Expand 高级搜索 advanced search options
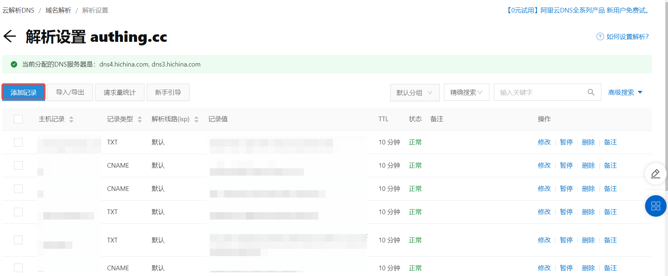This screenshot has height=276, width=668. 625,93
